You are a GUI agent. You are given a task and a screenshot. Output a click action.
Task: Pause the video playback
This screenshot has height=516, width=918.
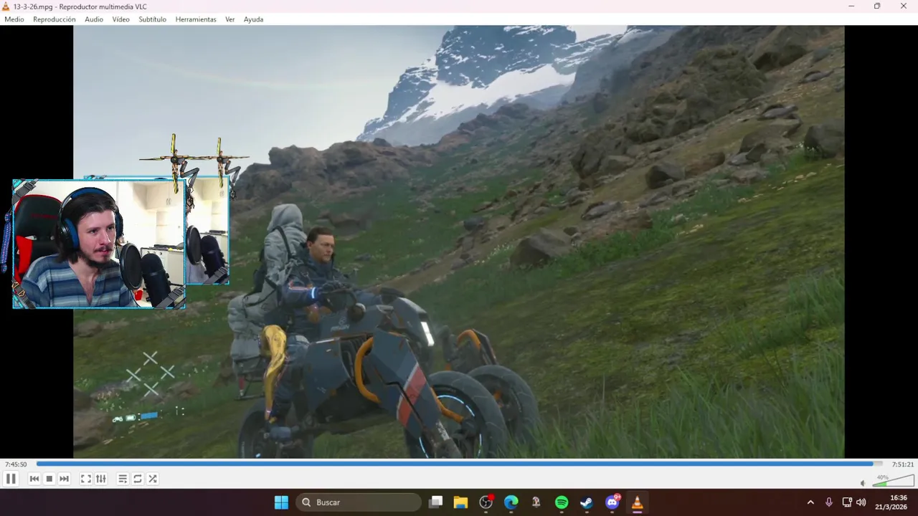tap(11, 479)
